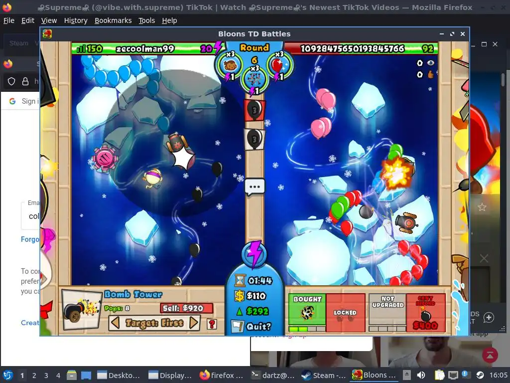Switch to workspace 4 in taskbar
This screenshot has height=383, width=510.
(58, 376)
